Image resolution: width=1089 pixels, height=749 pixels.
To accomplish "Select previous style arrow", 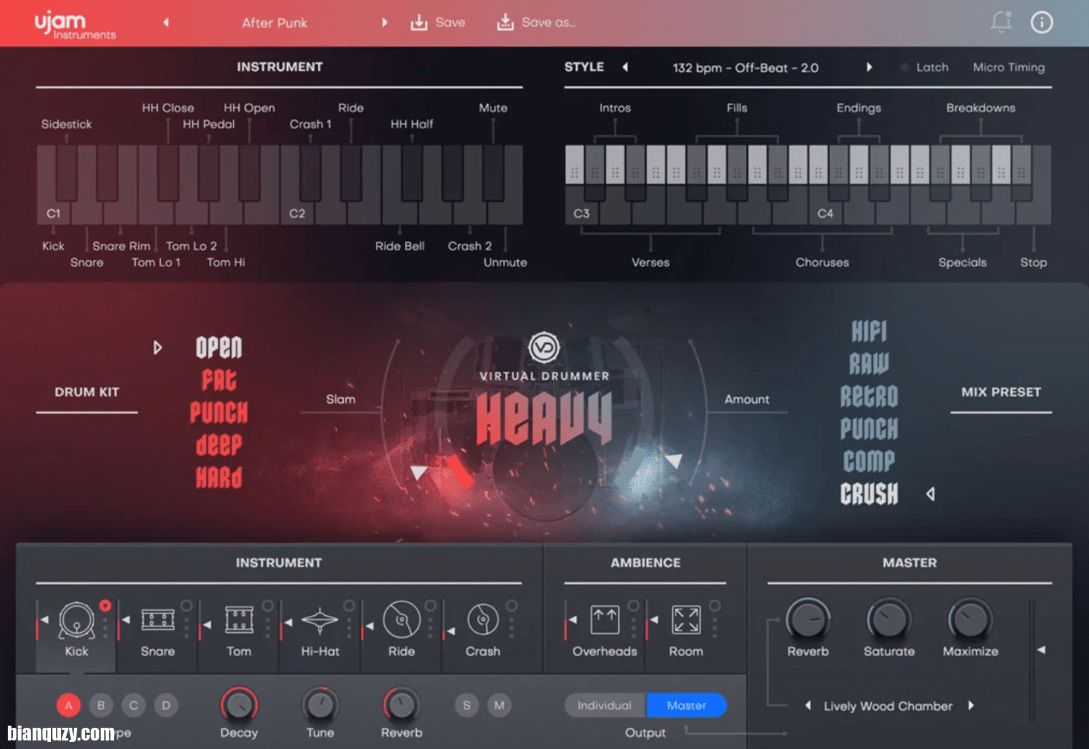I will (625, 67).
